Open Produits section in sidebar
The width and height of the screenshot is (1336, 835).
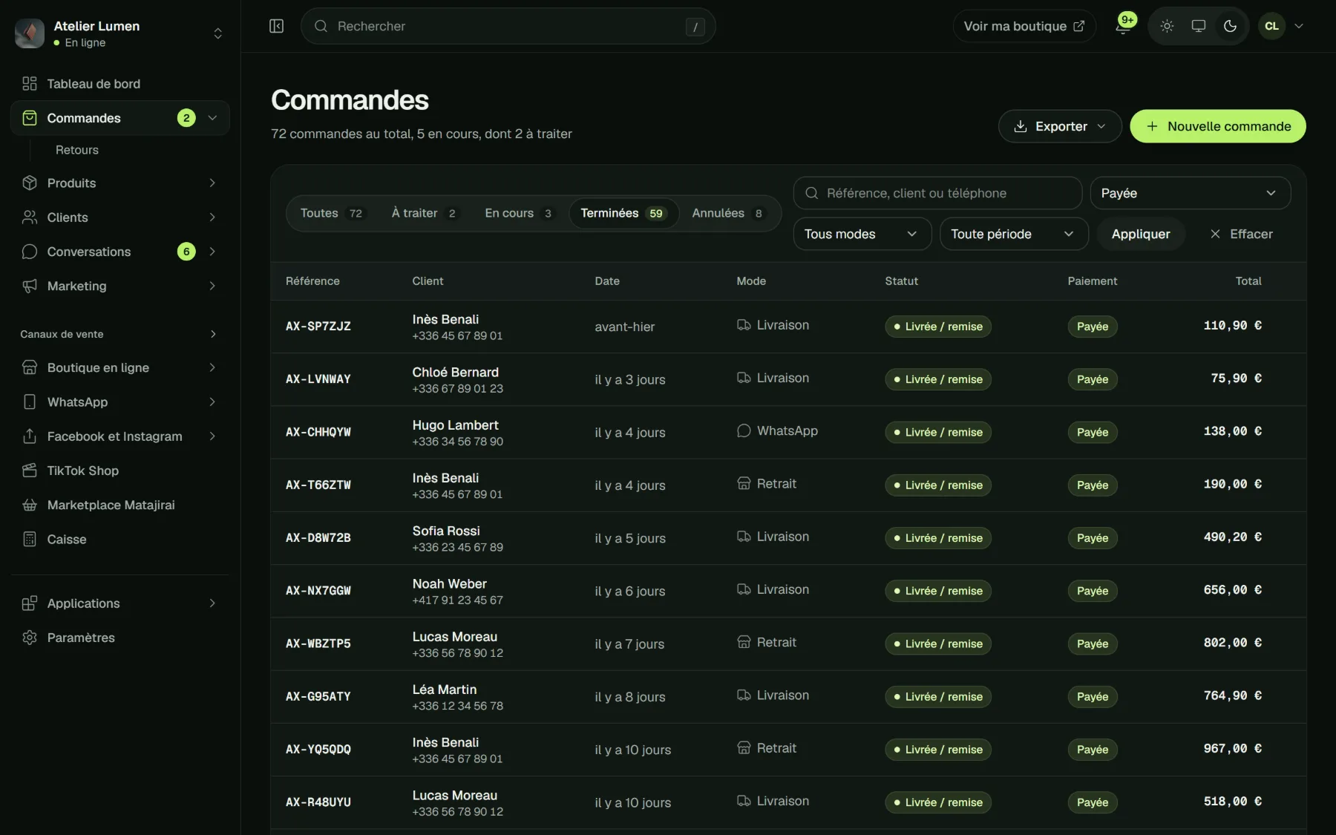(120, 183)
